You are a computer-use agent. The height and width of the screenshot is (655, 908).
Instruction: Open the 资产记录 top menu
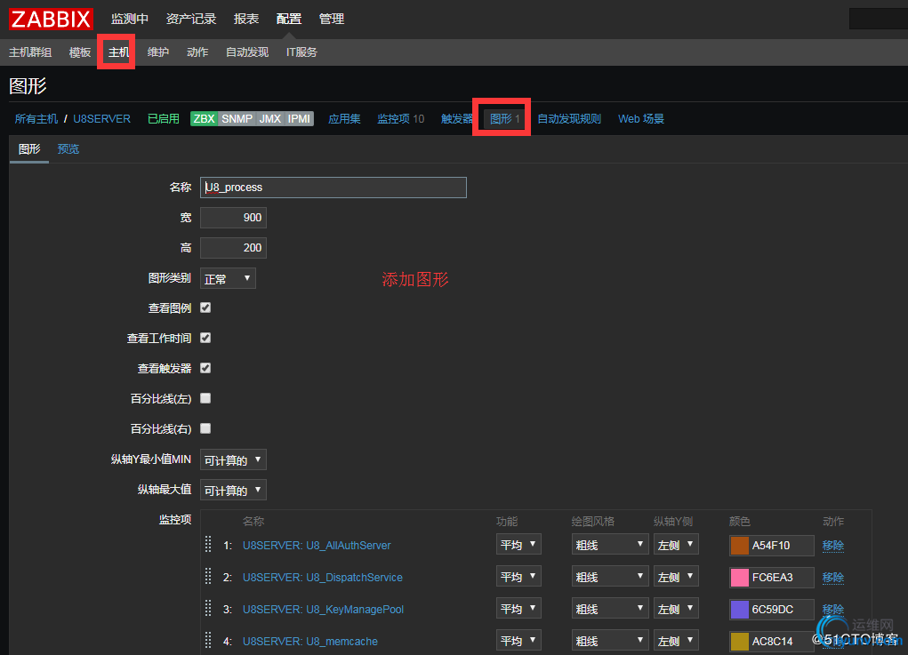click(x=191, y=19)
